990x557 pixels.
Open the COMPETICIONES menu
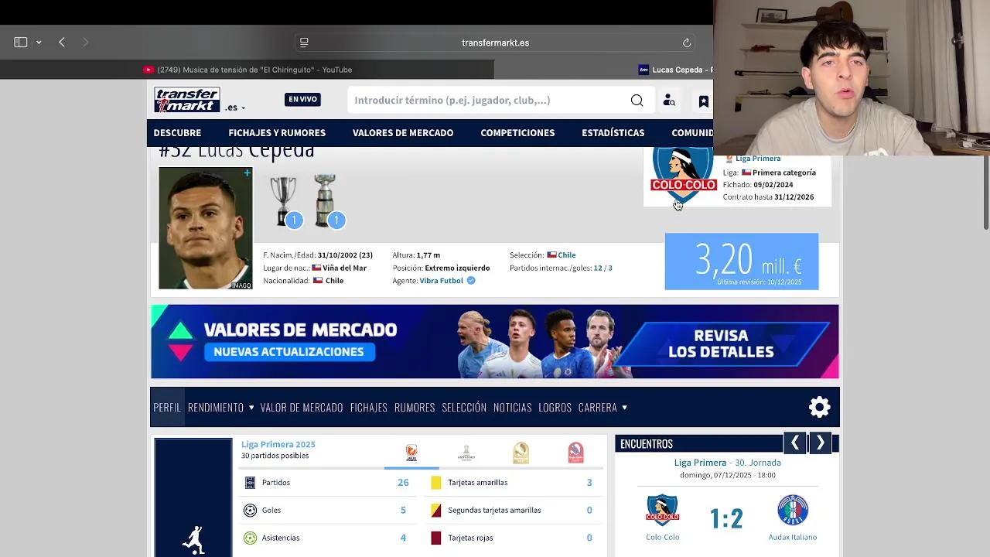click(517, 133)
